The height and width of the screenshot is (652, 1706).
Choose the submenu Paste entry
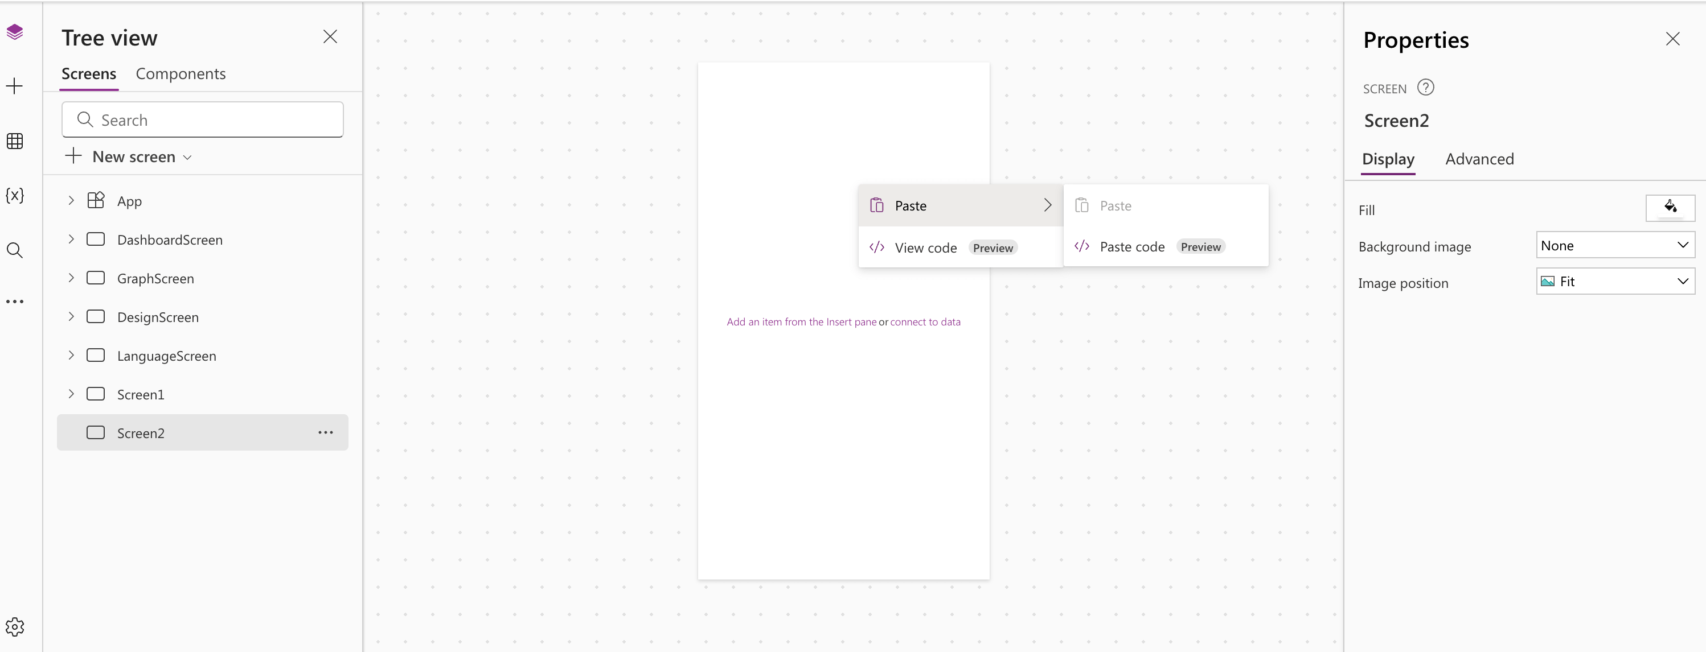(1166, 205)
